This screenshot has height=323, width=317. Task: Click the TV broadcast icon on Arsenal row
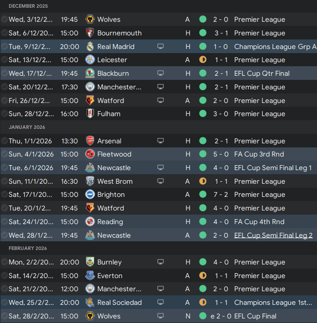tap(161, 141)
